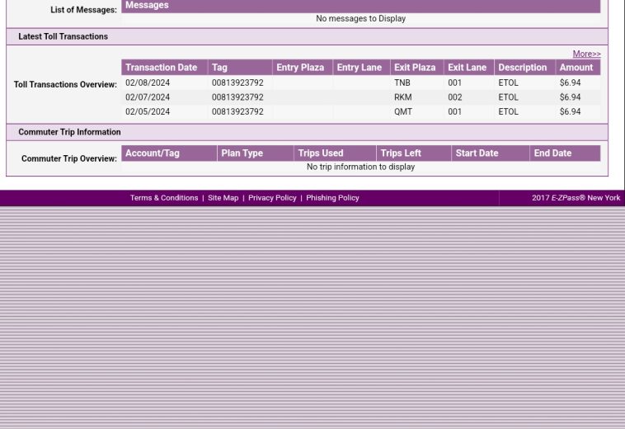Select the Exit Plaza column header
Viewport: 625px width, 429px height.
coord(415,68)
